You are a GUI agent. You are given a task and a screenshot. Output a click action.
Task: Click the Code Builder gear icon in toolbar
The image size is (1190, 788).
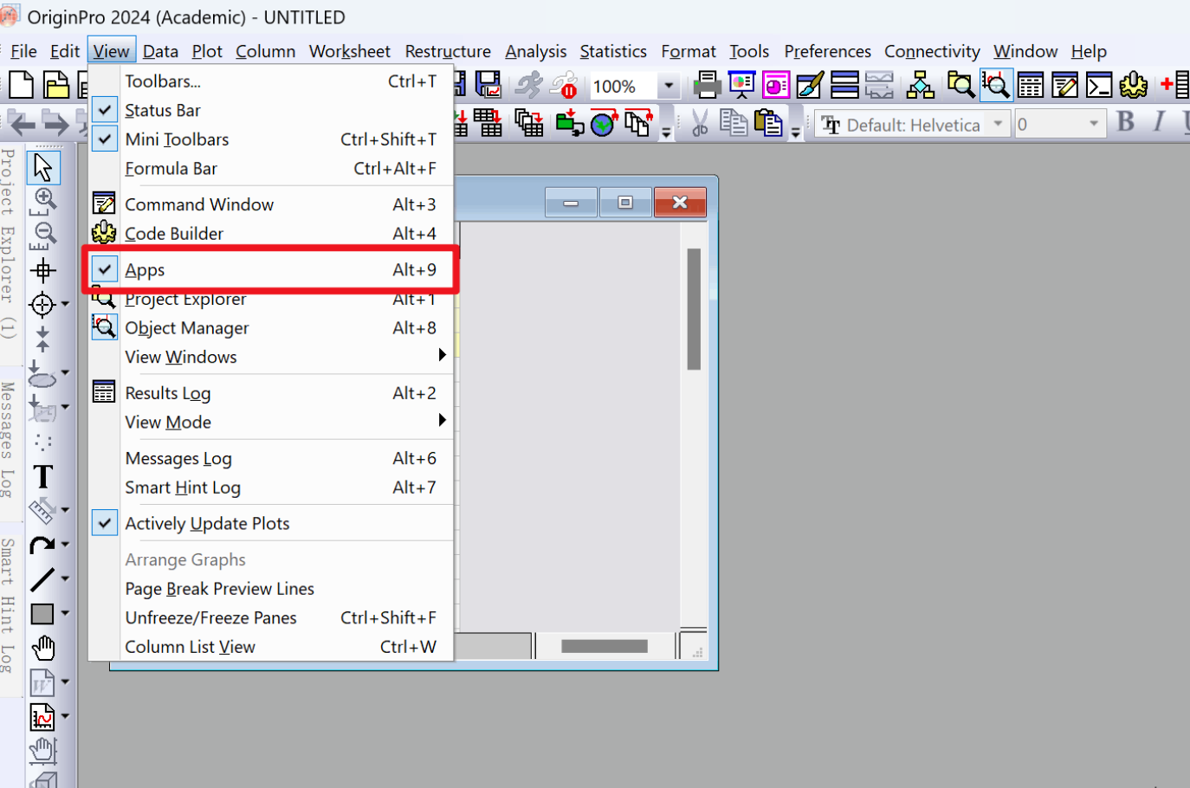(1133, 85)
